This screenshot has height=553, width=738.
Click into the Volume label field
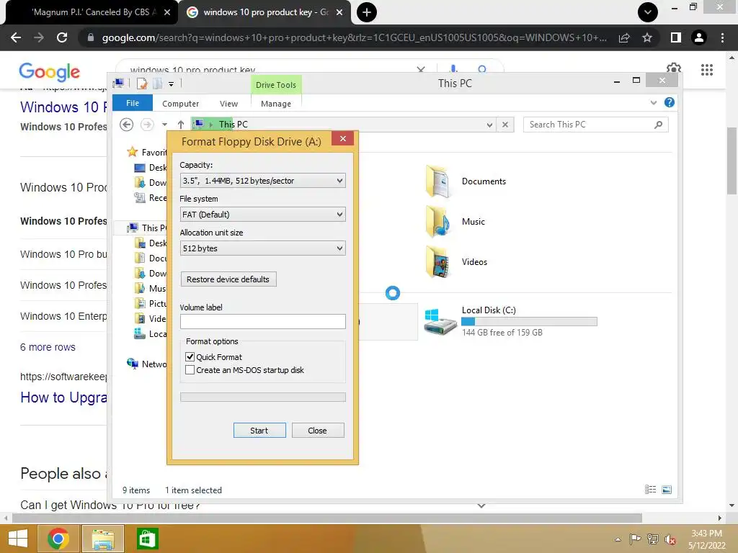pyautogui.click(x=262, y=322)
